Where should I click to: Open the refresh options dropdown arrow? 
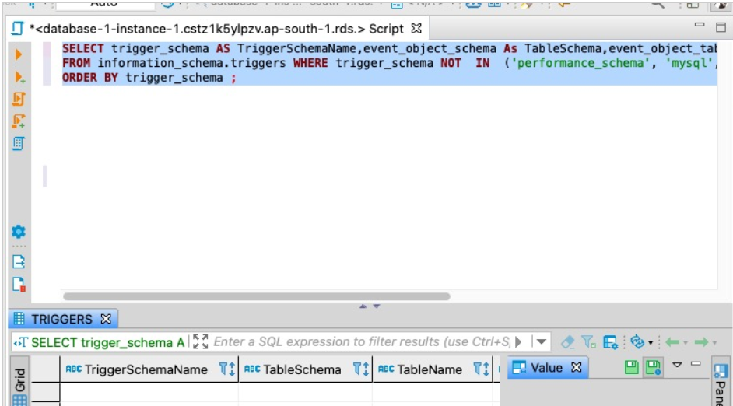click(651, 343)
